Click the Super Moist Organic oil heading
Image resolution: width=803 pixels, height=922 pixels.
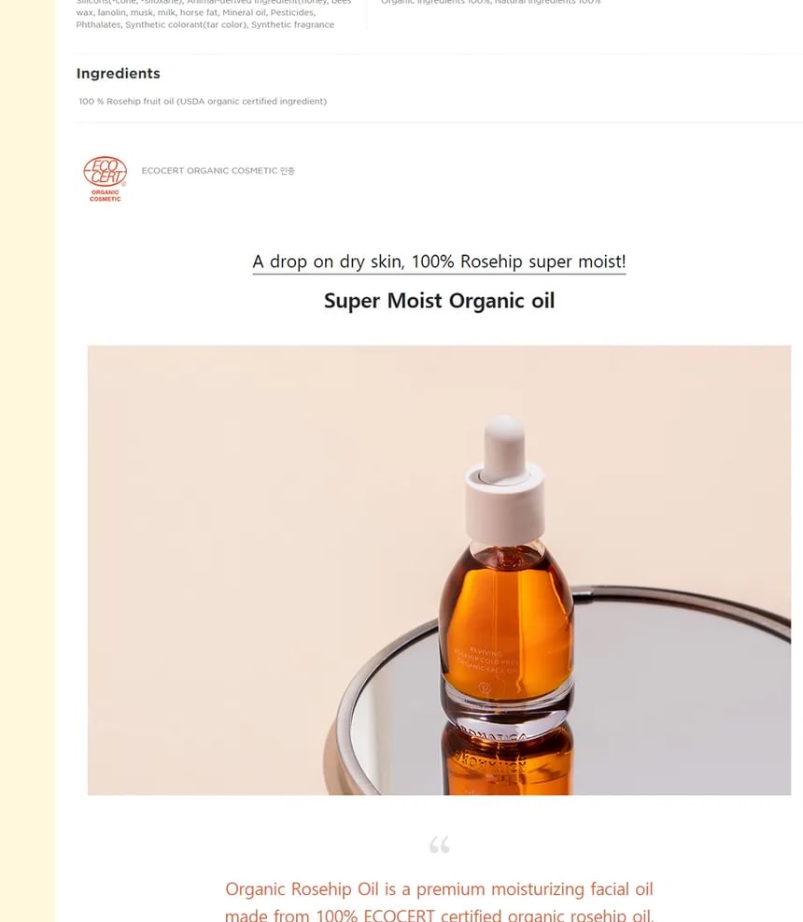(439, 301)
